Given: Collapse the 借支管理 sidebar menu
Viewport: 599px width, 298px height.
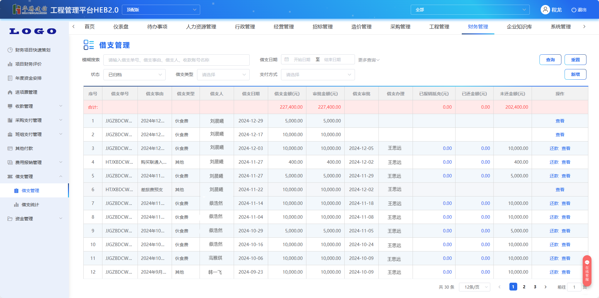Looking at the screenshot, I should (61, 176).
